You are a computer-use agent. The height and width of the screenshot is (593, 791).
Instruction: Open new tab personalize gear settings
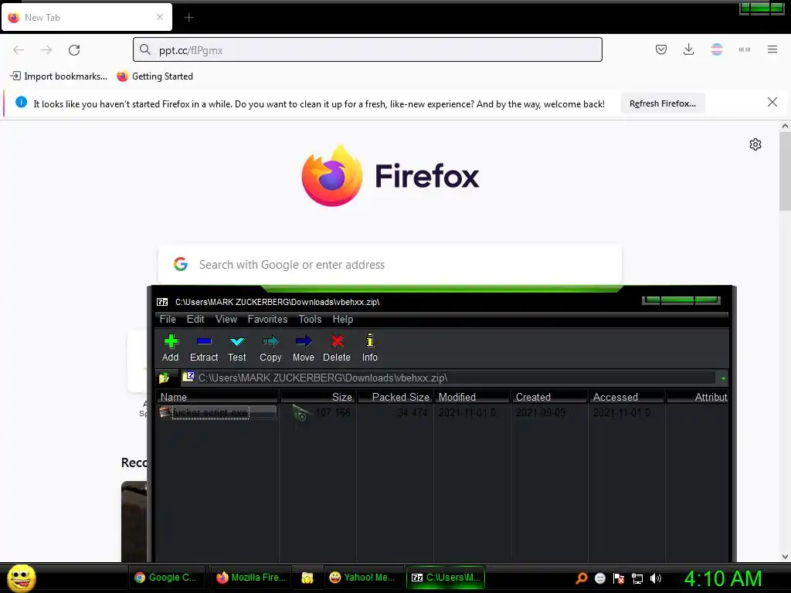(755, 144)
